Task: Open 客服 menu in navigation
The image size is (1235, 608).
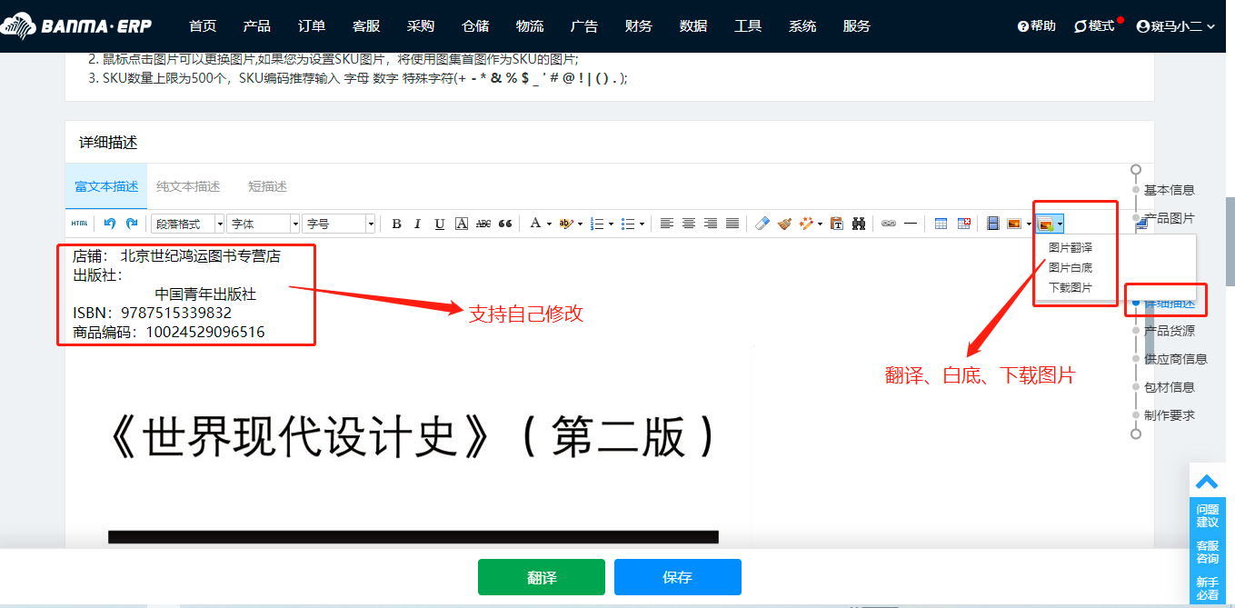Action: pyautogui.click(x=366, y=26)
